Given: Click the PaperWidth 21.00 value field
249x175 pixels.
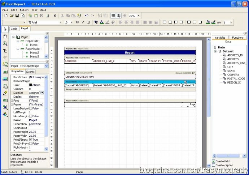Looking at the screenshot, I should point(36,136).
